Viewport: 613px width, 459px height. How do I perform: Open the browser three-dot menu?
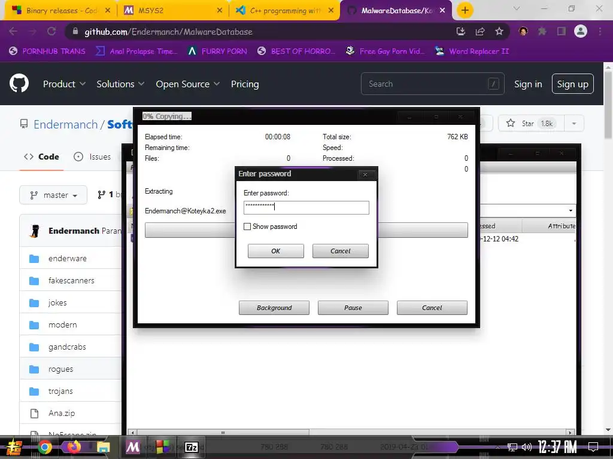pyautogui.click(x=600, y=31)
